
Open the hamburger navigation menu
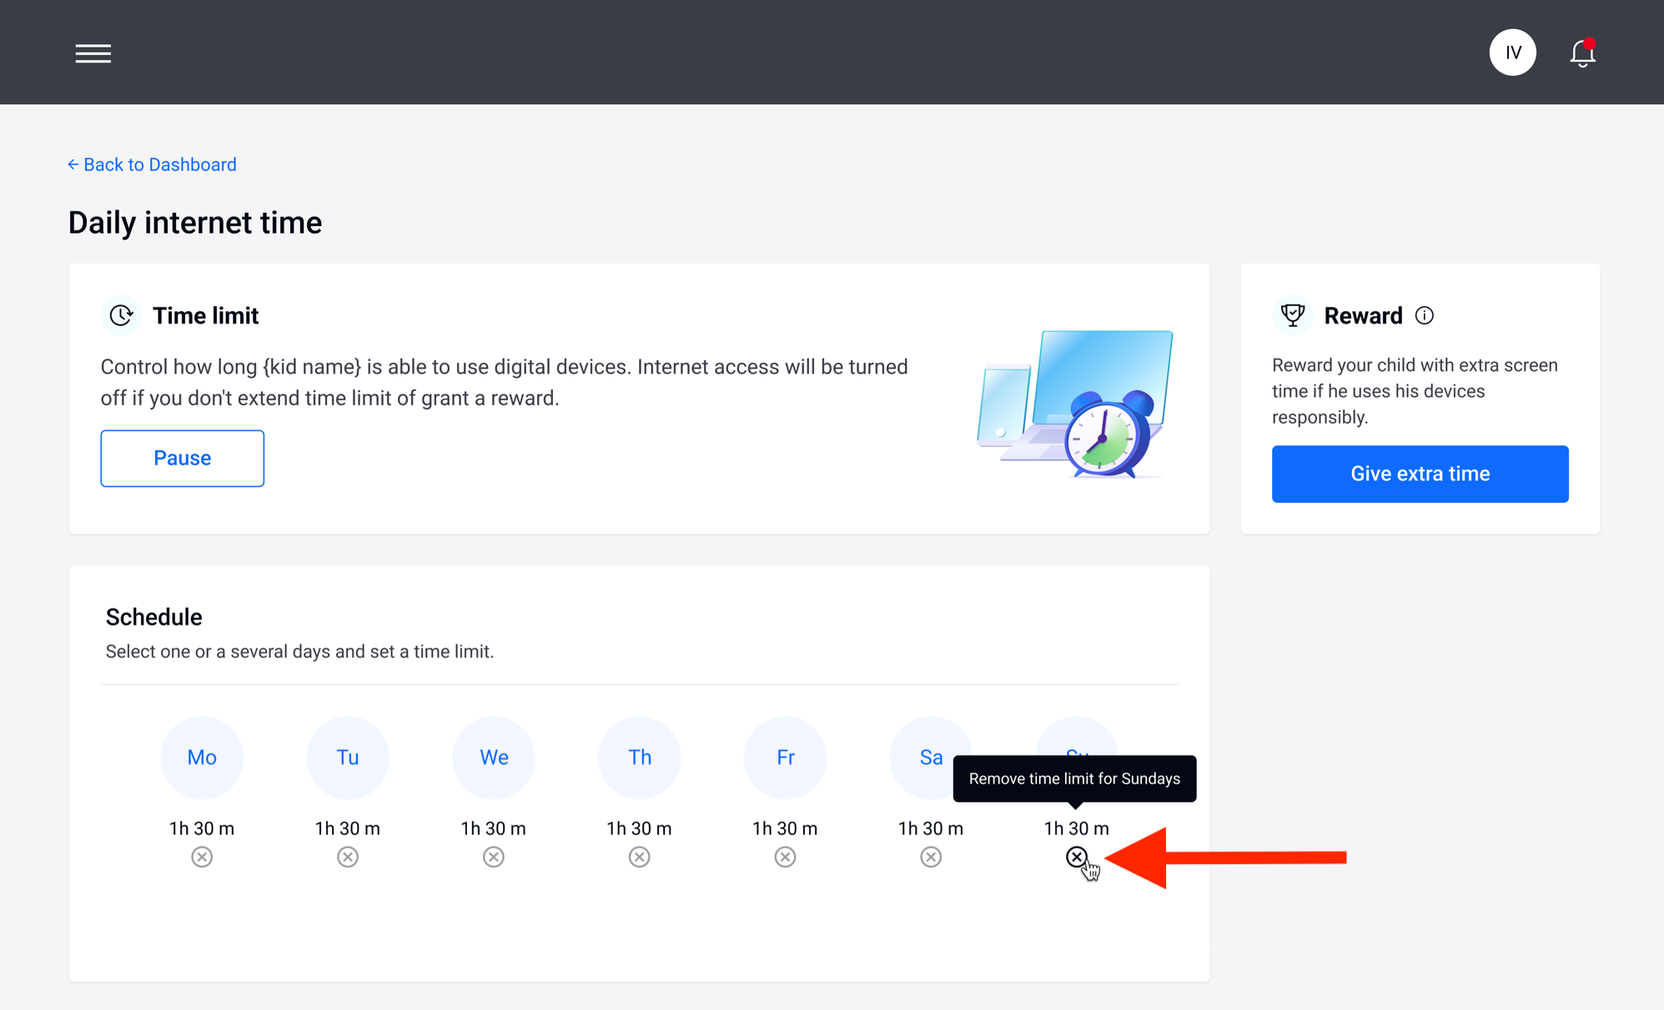coord(93,53)
